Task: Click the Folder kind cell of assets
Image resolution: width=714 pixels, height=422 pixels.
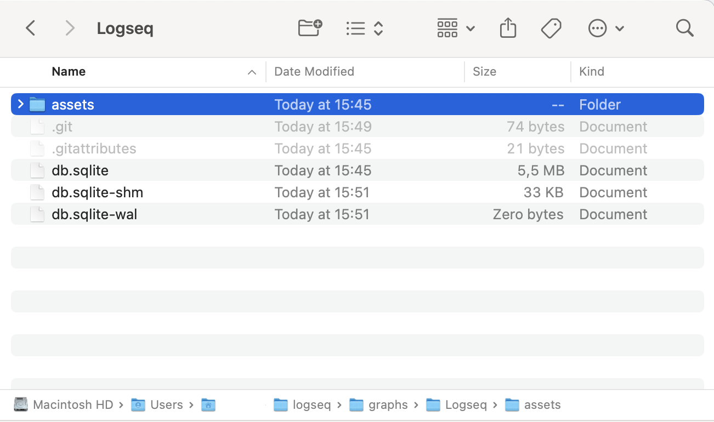Action: 600,105
